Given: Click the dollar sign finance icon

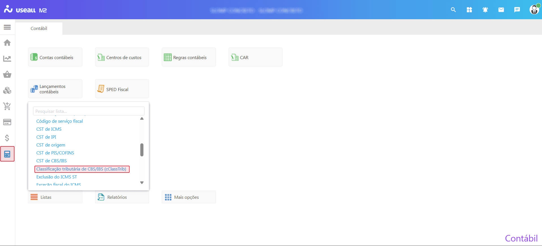Looking at the screenshot, I should tap(7, 138).
